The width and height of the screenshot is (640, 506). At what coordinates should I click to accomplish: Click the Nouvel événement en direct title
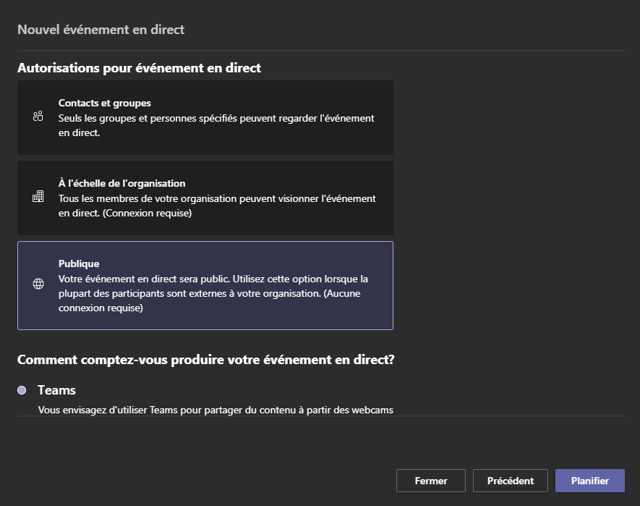point(101,30)
